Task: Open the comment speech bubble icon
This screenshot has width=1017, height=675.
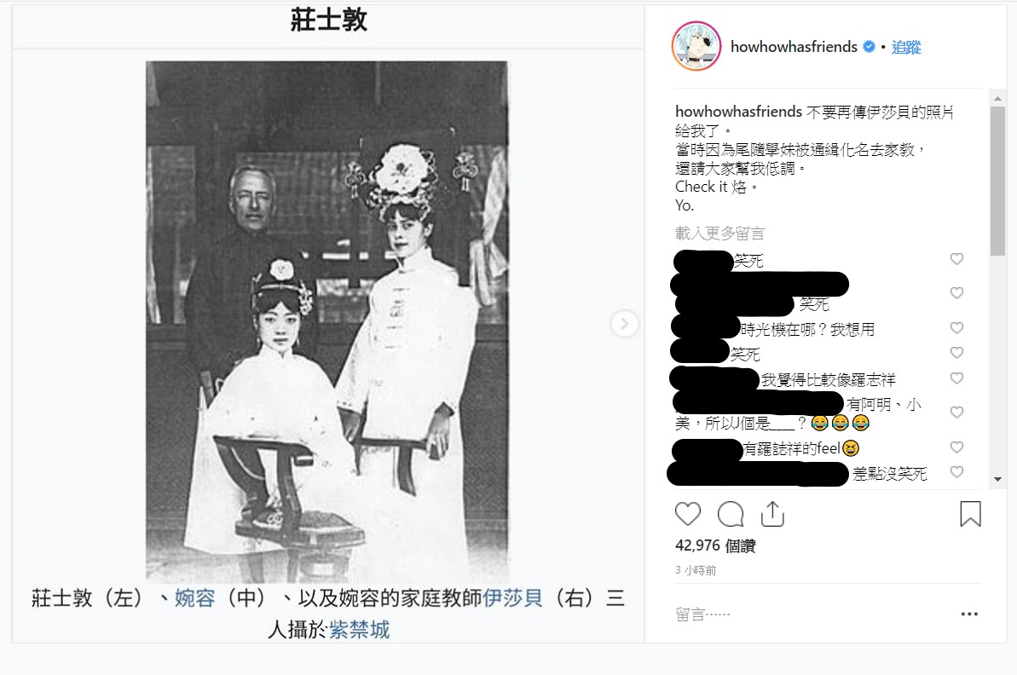Action: pos(731,514)
